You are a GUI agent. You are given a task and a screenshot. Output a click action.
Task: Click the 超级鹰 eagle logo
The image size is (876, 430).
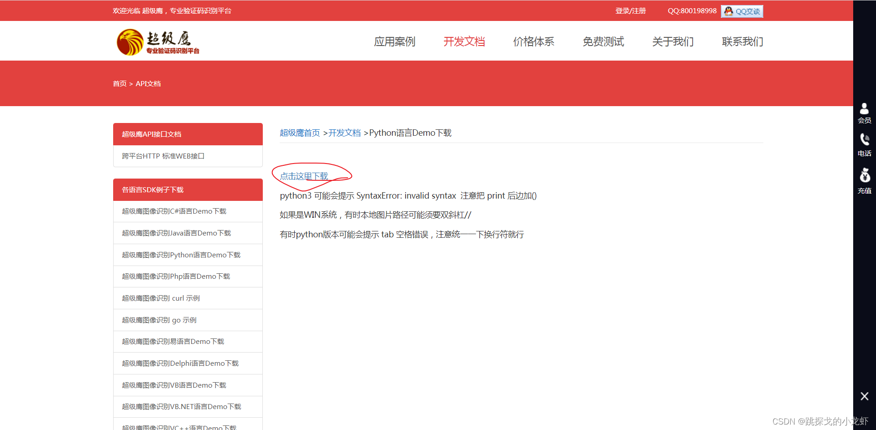click(158, 42)
